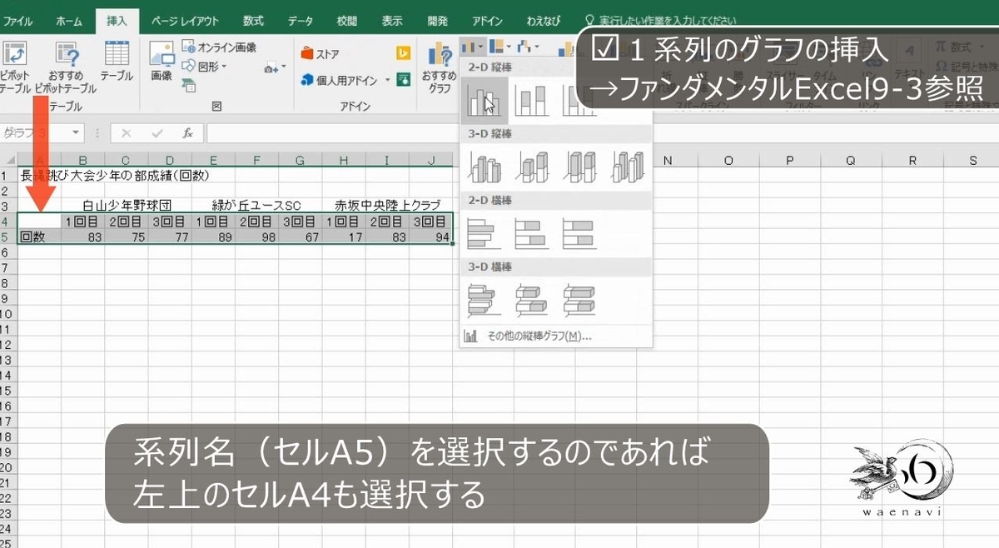999x548 pixels.
Task: Select 3-D 100% stacked column chart
Action: pyautogui.click(x=579, y=167)
